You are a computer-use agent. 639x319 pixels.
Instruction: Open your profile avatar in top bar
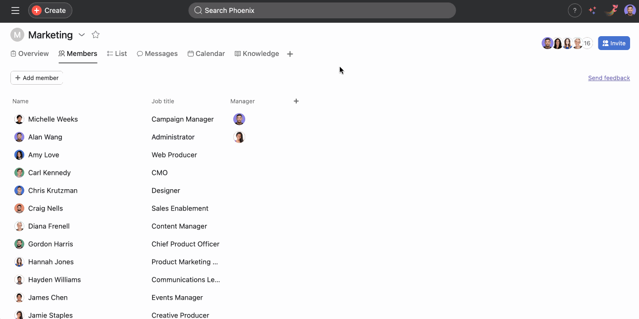(630, 10)
